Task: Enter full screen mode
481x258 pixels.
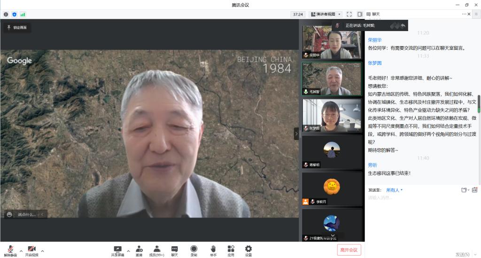Action: coord(349,14)
